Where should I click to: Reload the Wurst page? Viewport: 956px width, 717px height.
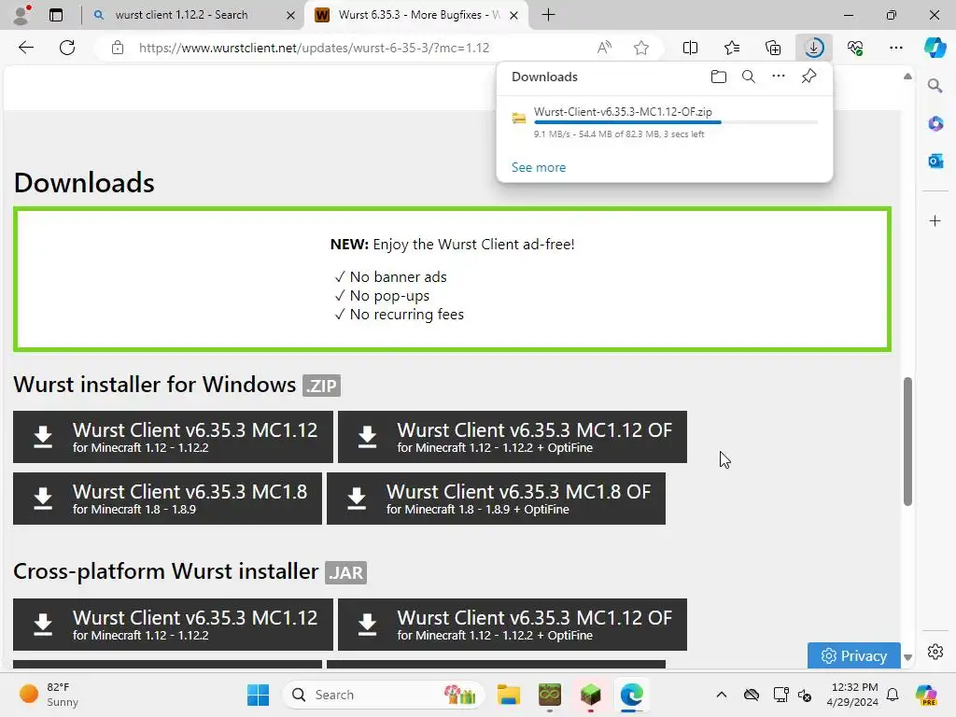click(67, 48)
